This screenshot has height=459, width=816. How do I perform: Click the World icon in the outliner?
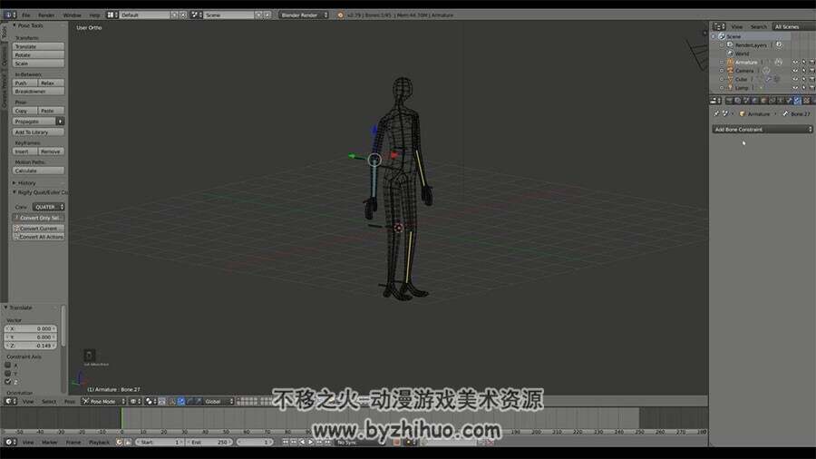(x=730, y=54)
